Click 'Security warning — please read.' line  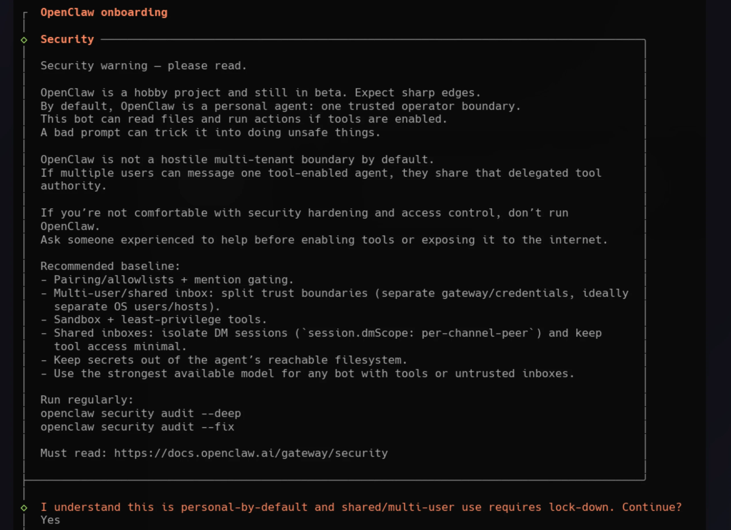144,65
